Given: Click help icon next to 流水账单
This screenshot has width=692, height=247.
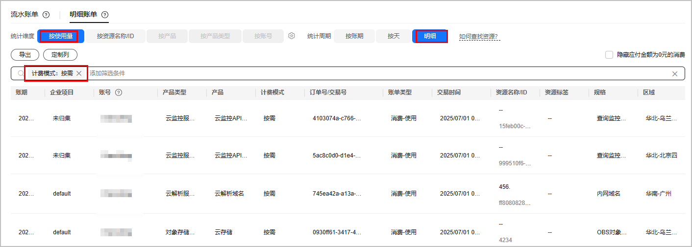Looking at the screenshot, I should [46, 15].
